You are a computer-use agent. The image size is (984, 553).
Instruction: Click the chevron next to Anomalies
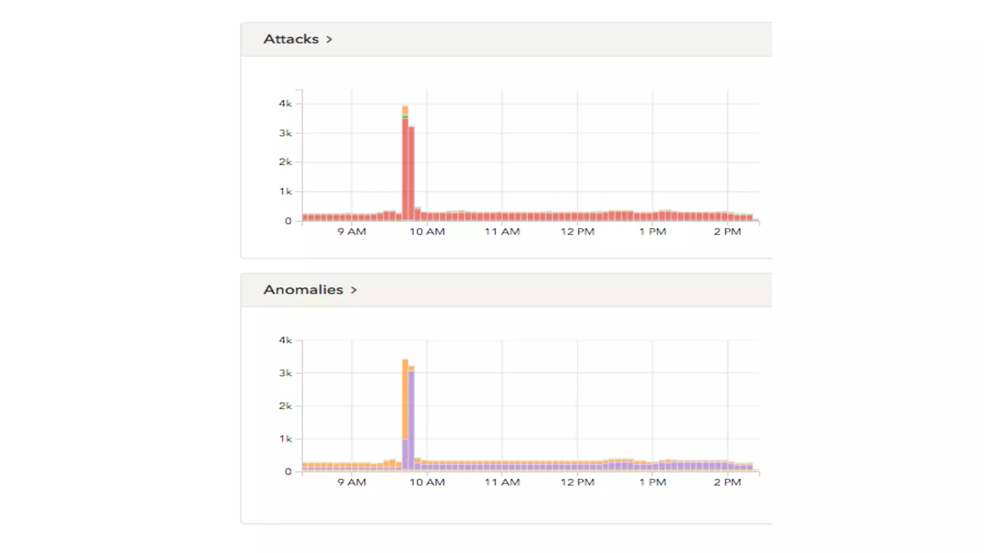coord(354,290)
